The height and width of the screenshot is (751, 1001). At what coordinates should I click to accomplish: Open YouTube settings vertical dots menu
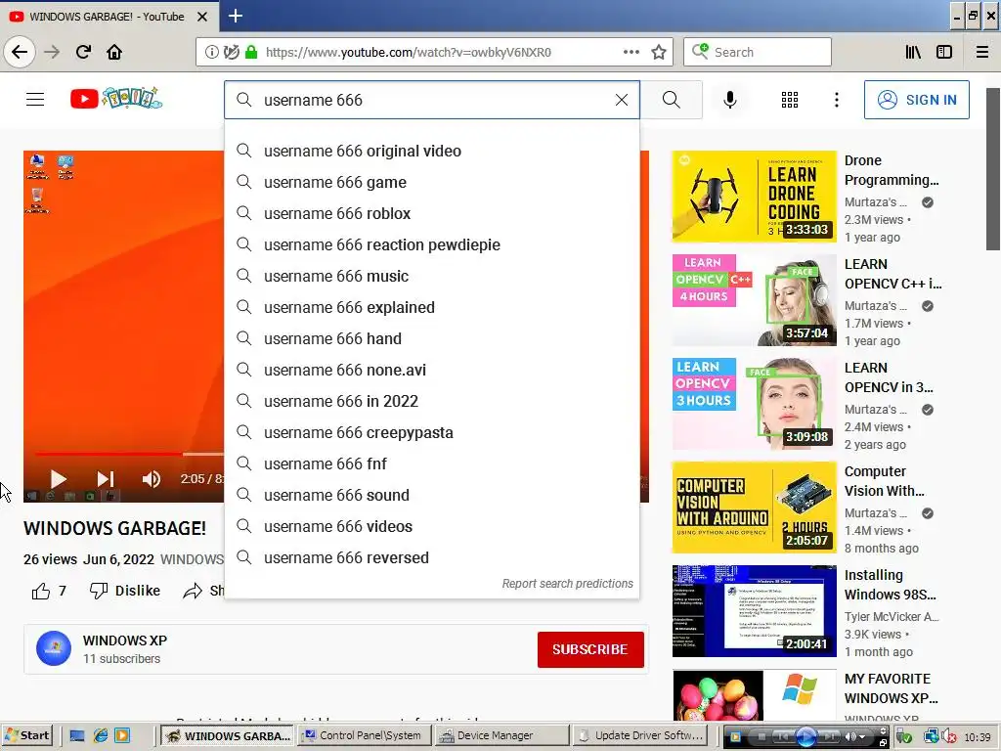coord(837,100)
